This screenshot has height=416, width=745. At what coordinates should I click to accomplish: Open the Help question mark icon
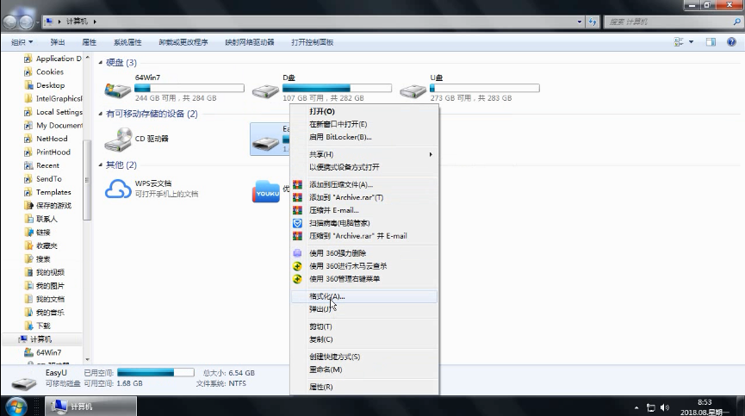(x=732, y=42)
